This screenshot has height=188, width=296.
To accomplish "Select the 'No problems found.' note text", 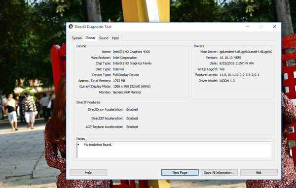I will click(x=98, y=145).
